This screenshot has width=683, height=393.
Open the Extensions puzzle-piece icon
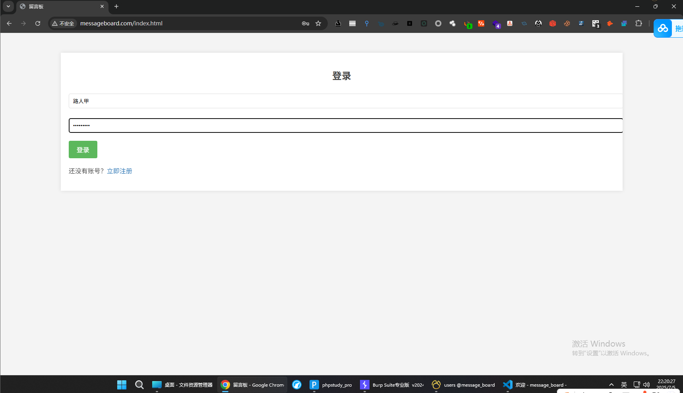click(638, 23)
